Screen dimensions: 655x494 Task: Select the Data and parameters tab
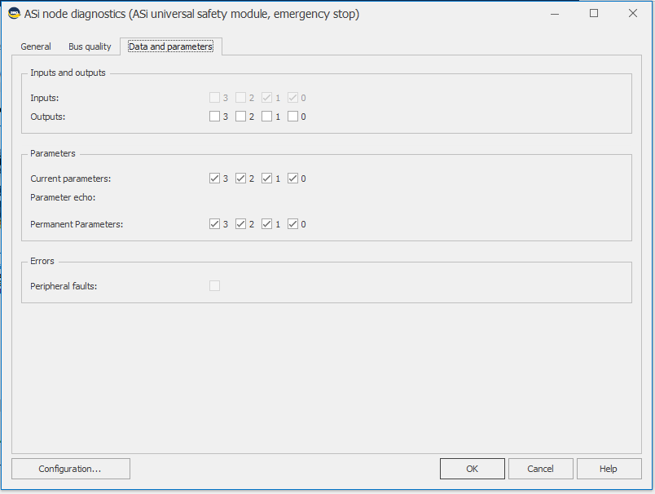click(x=170, y=46)
